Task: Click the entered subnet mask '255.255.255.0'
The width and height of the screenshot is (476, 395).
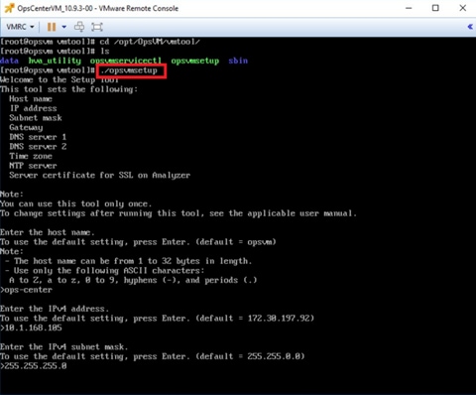Action: click(36, 366)
